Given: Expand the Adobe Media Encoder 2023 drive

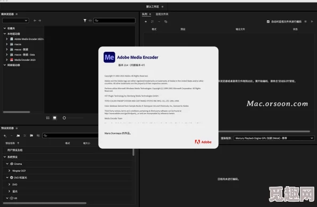Looking at the screenshot, I should 7,39.
